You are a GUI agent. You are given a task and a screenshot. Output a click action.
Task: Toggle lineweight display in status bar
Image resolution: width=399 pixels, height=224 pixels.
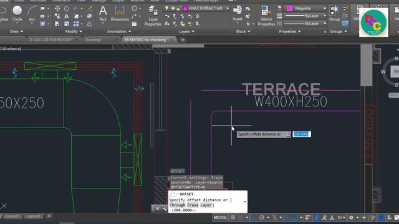coord(307,218)
